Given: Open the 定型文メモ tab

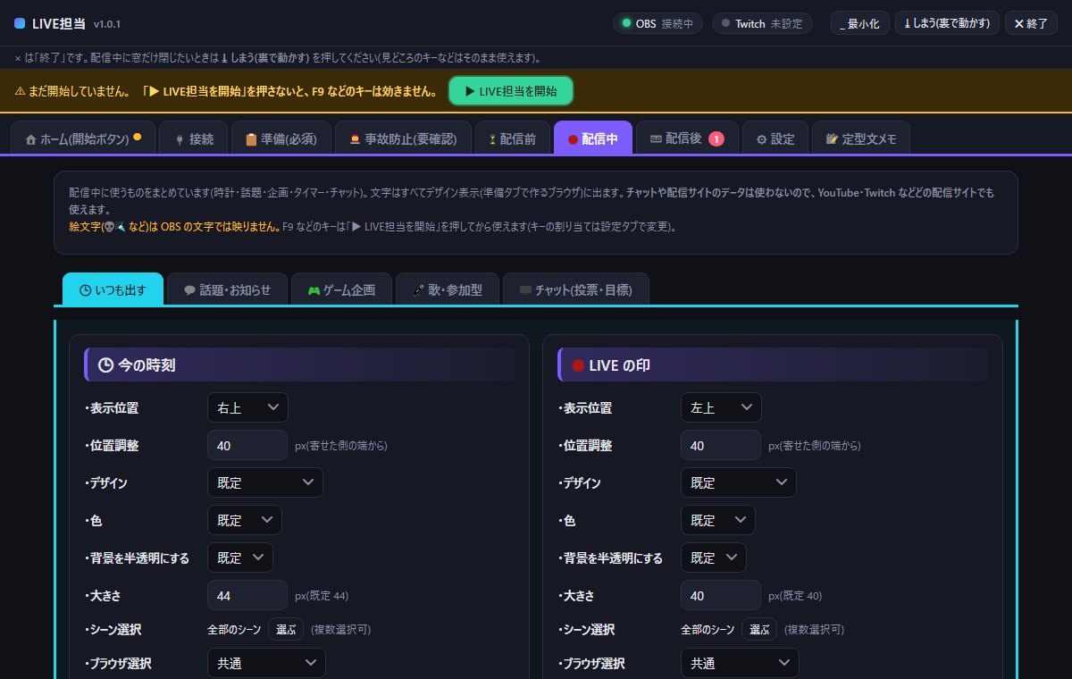Looking at the screenshot, I should pos(861,138).
